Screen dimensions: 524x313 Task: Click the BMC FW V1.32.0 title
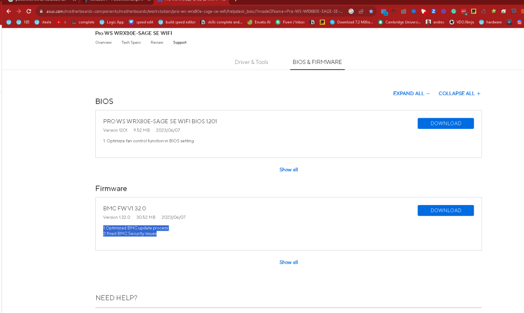tap(124, 208)
